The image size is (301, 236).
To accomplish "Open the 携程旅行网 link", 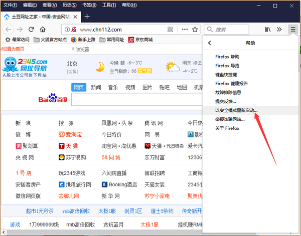I will coord(75,184).
